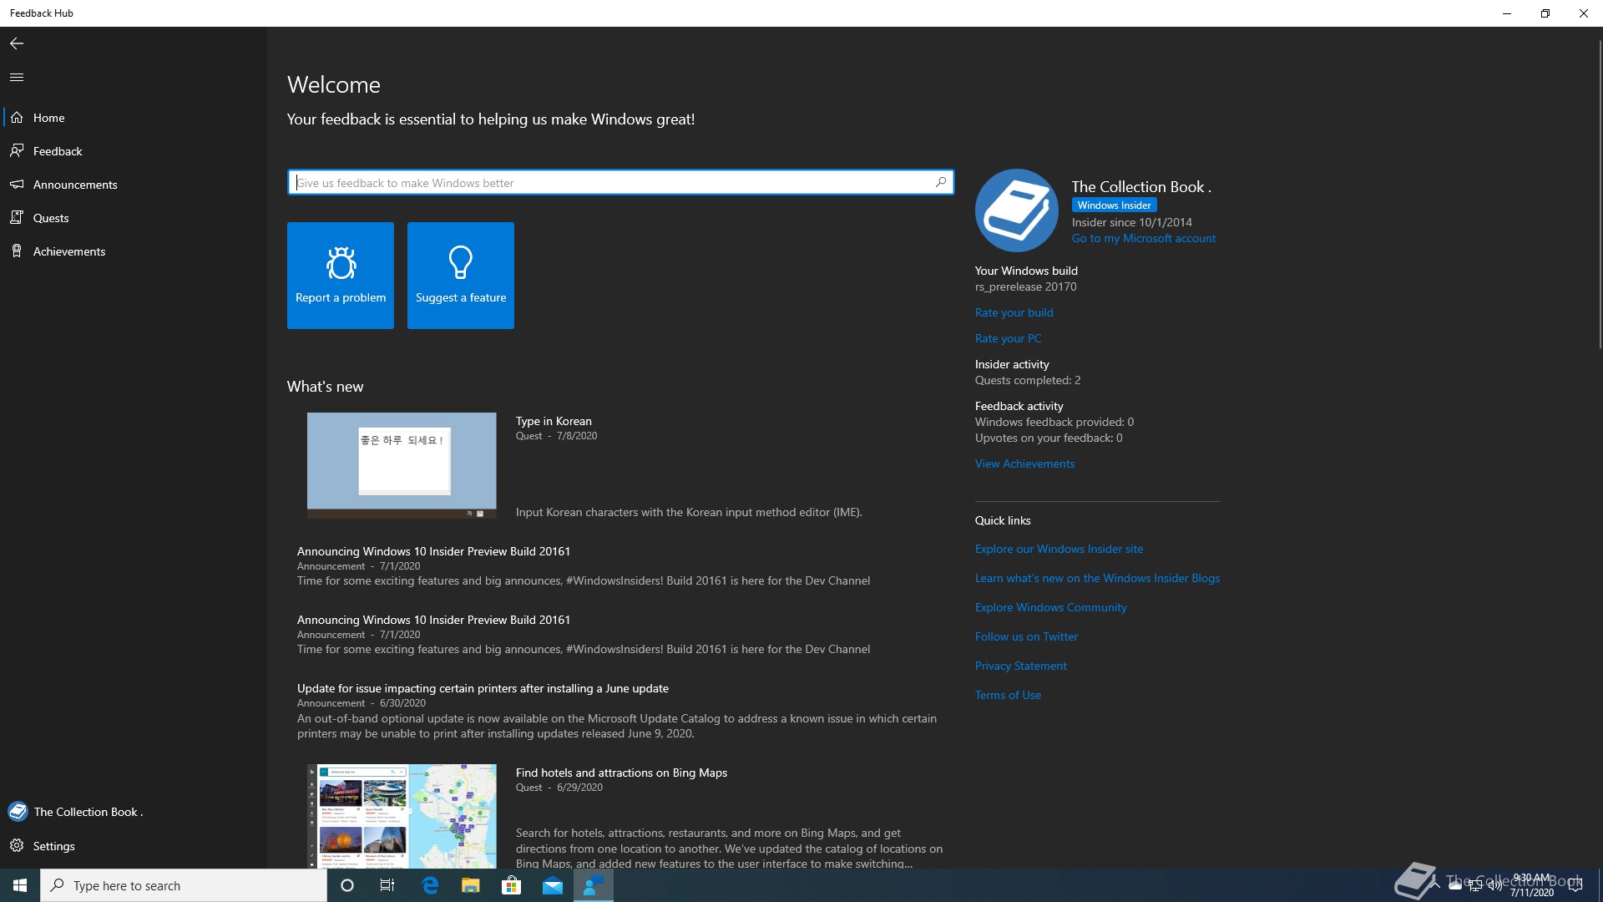Image resolution: width=1603 pixels, height=902 pixels.
Task: Click the Windows Insider badge
Action: click(x=1114, y=205)
